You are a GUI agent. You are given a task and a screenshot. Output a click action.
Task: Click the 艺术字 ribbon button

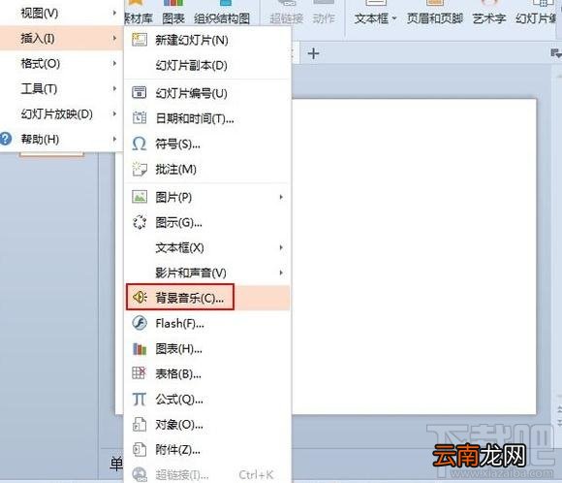[489, 13]
